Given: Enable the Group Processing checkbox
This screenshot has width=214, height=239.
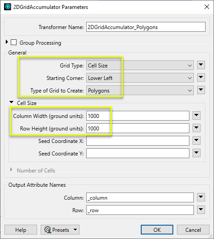Looking at the screenshot, I should coord(13,42).
